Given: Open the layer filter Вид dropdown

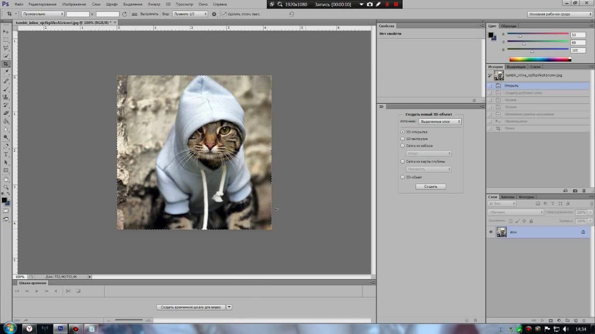Looking at the screenshot, I should point(502,204).
